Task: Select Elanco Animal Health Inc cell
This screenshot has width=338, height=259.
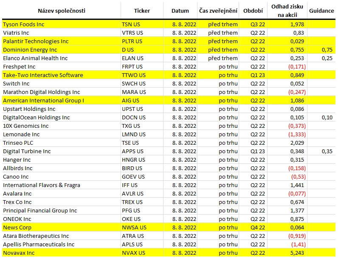Action: [62, 58]
